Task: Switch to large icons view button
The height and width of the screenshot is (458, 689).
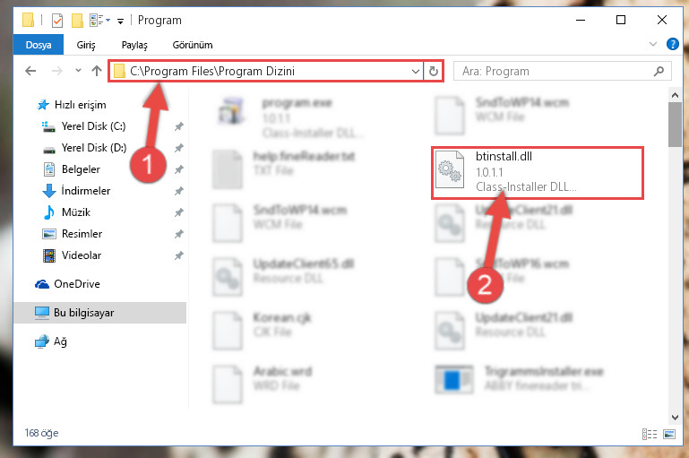Action: 669,435
